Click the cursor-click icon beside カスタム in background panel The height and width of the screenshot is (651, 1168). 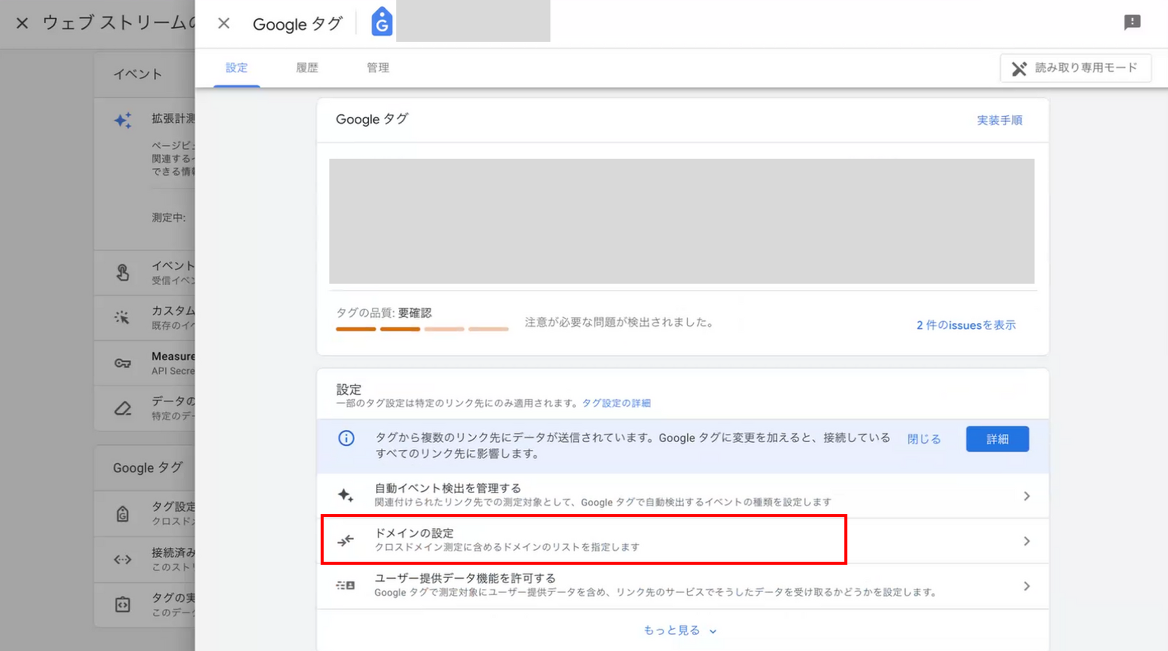point(122,317)
